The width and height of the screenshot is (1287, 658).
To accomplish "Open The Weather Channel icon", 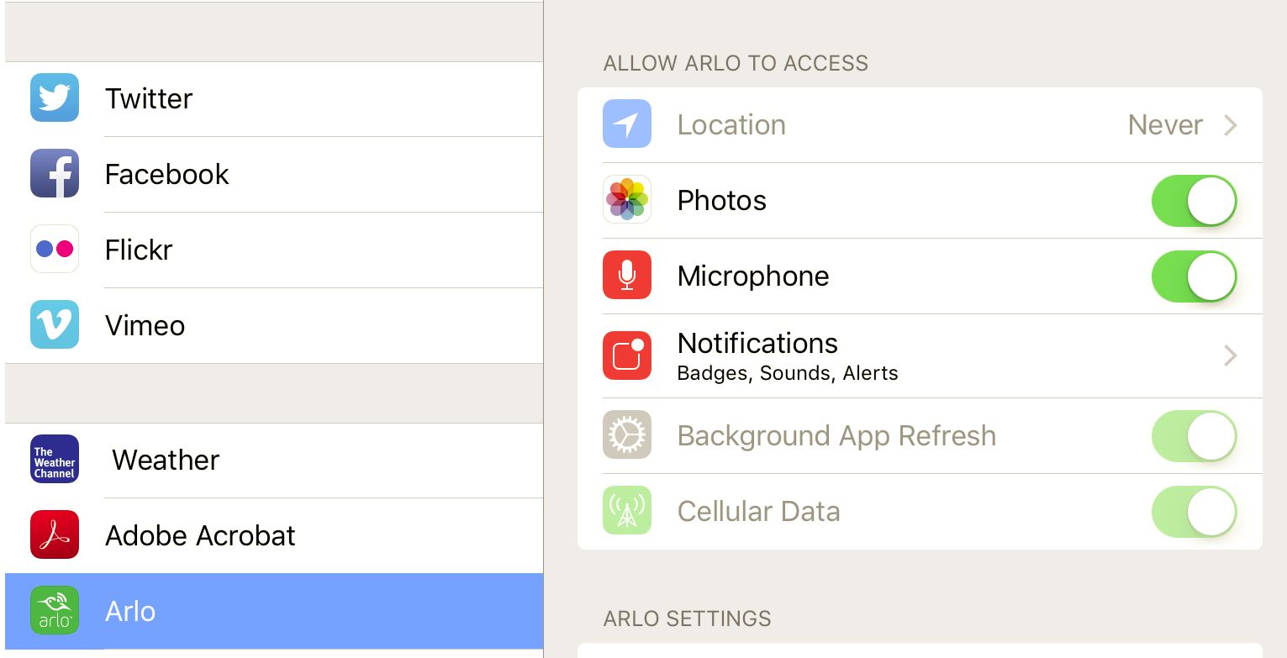I will pos(55,460).
